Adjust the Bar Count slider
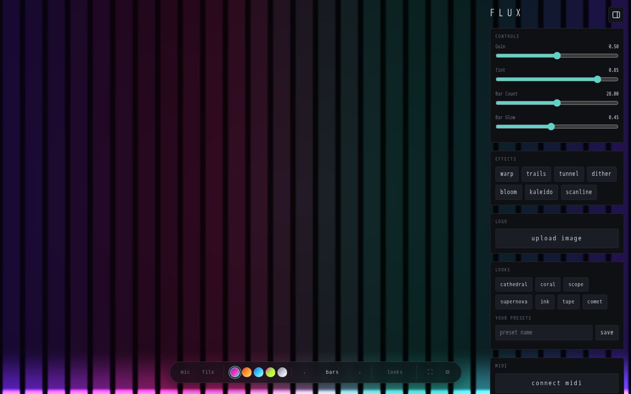The image size is (631, 394). (x=557, y=103)
